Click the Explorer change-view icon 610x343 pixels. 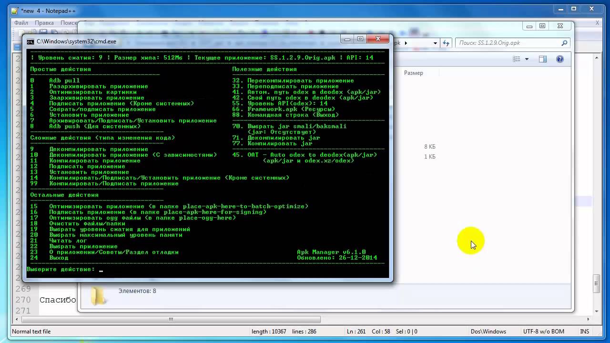517,59
